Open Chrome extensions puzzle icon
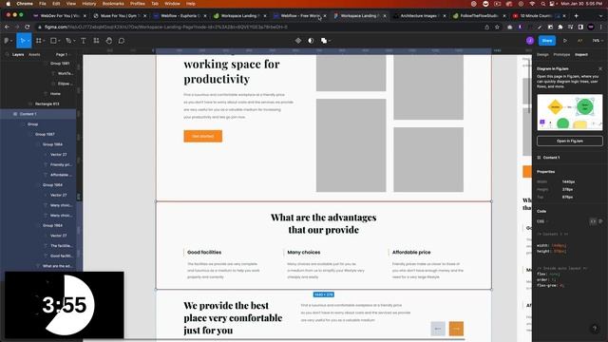The height and width of the screenshot is (342, 608). (x=560, y=28)
